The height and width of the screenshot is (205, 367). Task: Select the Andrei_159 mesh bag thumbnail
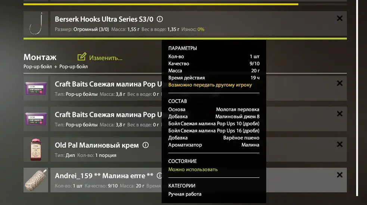coord(37,180)
